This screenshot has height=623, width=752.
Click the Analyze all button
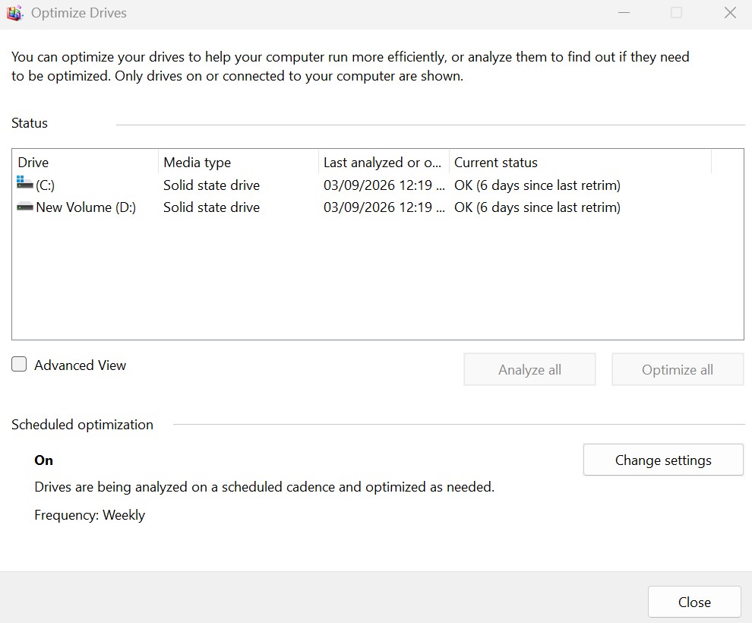[x=529, y=370]
